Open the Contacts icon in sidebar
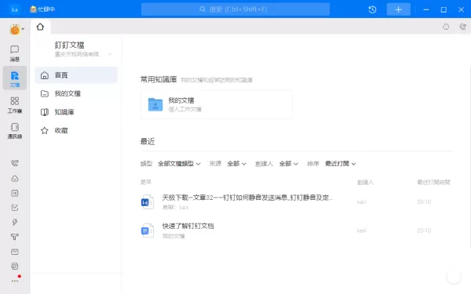This screenshot has width=471, height=294. tap(14, 130)
